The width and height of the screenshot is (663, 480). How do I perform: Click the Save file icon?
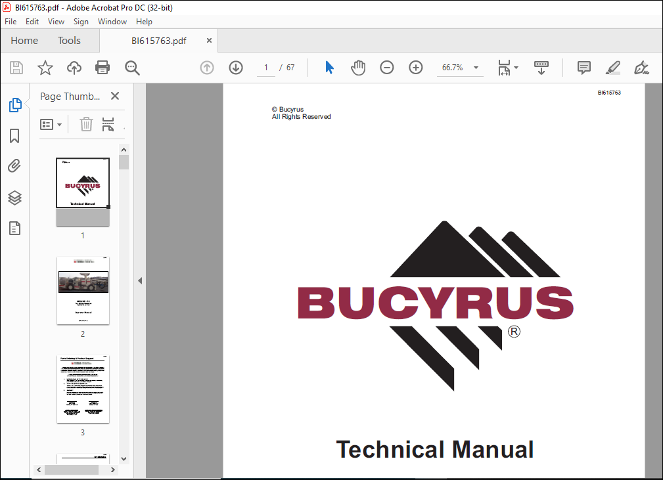click(x=16, y=68)
